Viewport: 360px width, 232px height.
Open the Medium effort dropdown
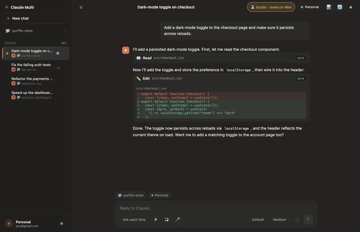pos(281,219)
